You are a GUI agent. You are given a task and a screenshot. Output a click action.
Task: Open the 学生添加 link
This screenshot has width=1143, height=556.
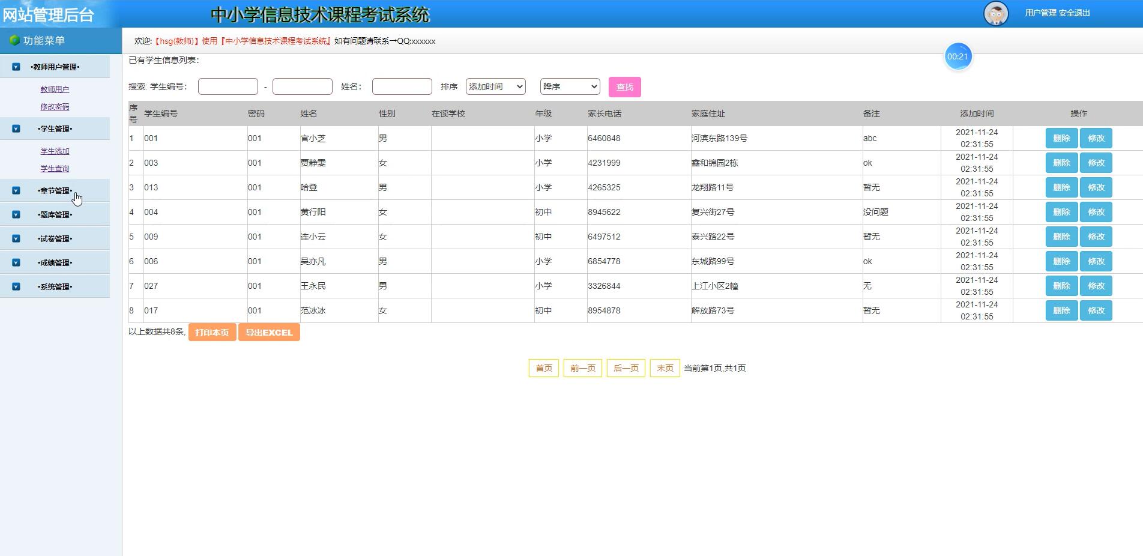[54, 151]
